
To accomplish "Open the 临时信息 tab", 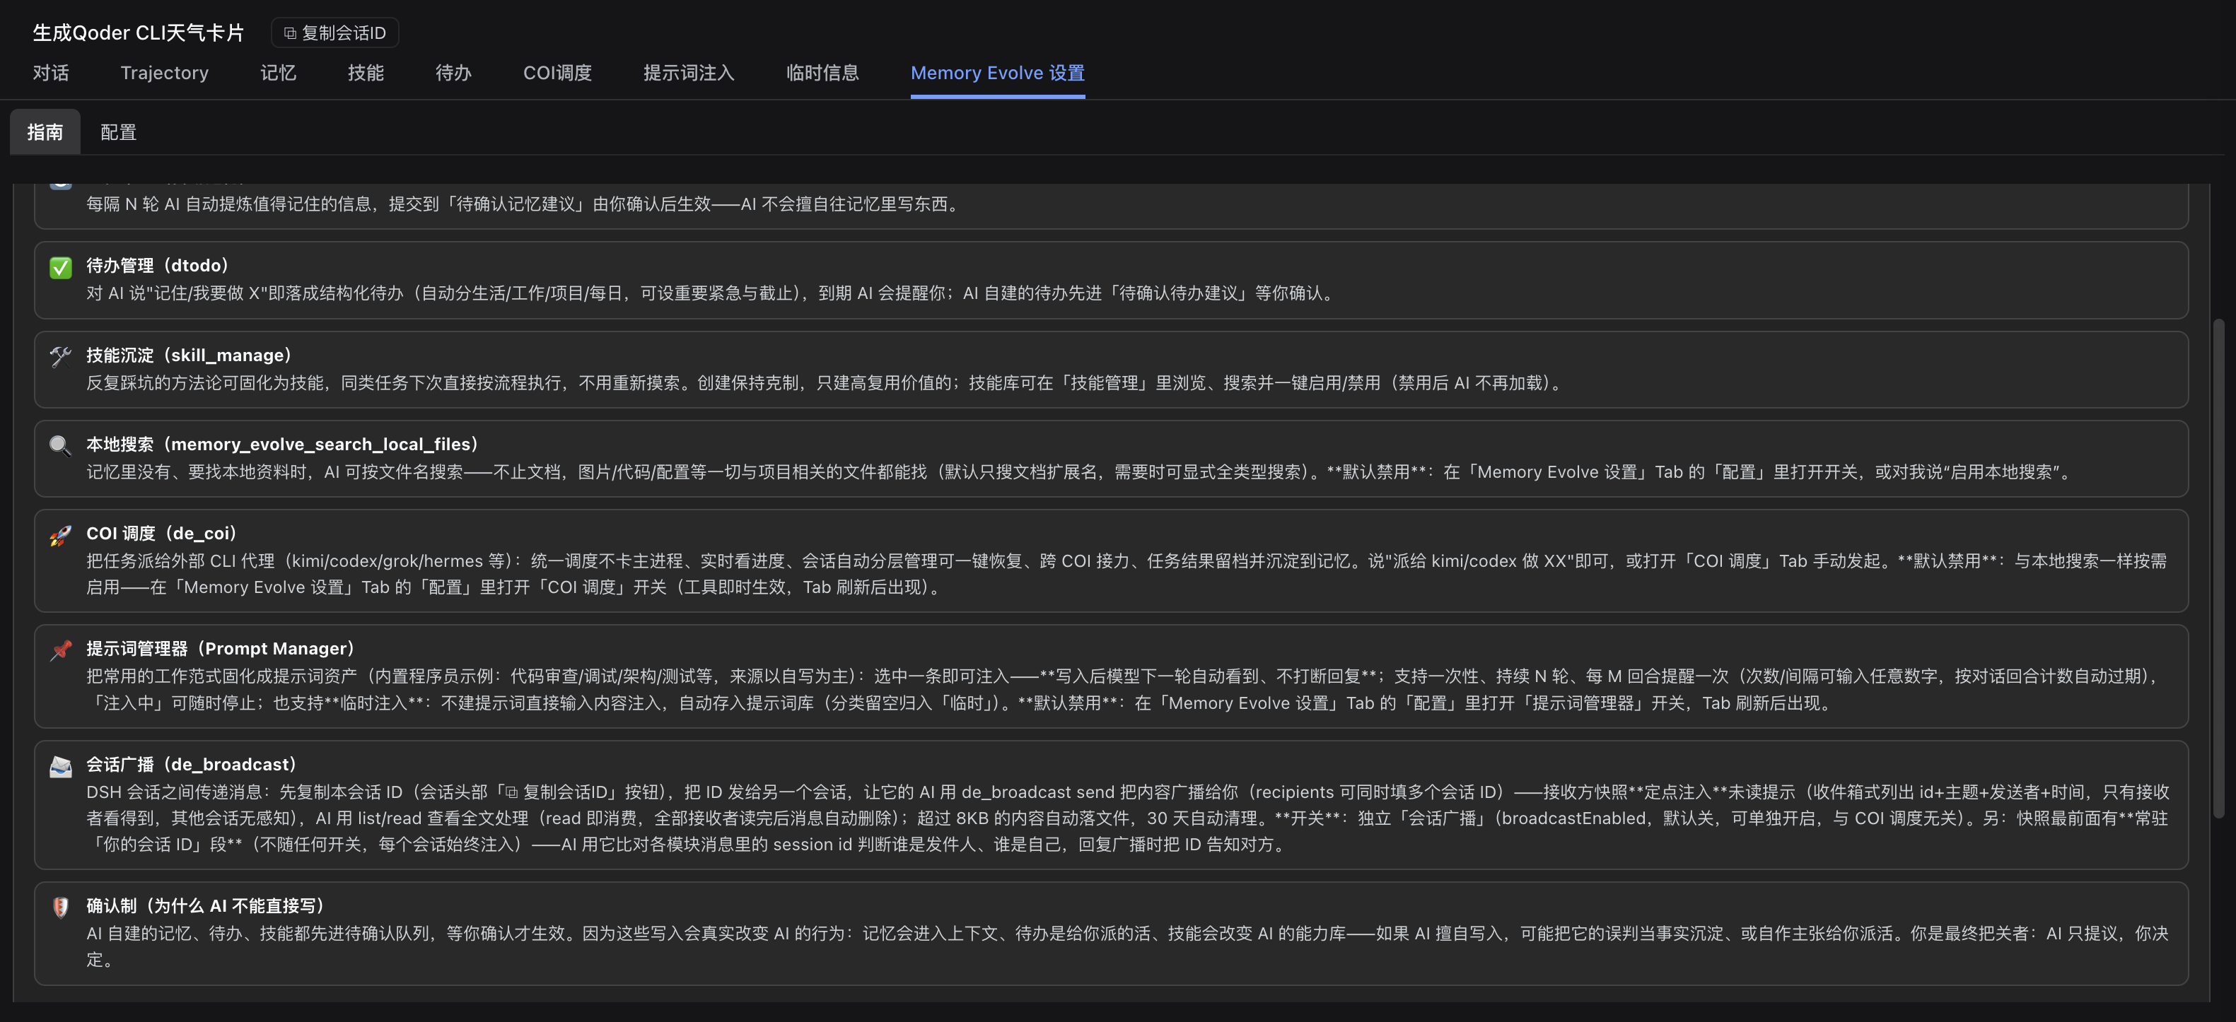I will (823, 73).
